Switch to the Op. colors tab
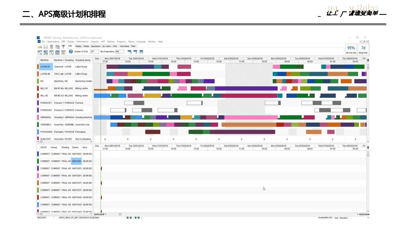This screenshot has width=406, height=228. (107, 46)
